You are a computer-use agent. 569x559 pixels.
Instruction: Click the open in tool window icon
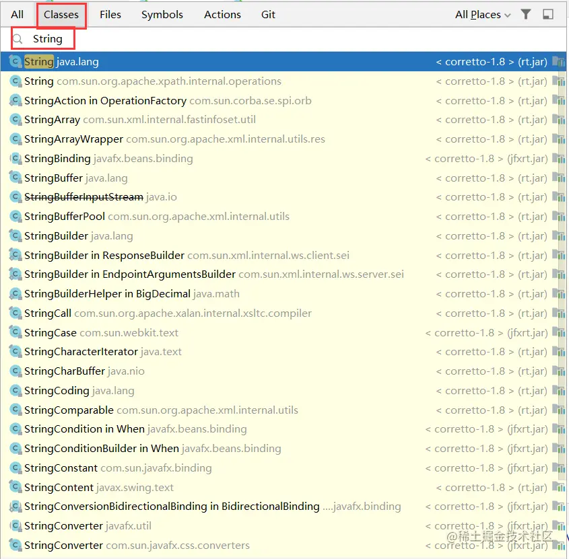pyautogui.click(x=548, y=14)
